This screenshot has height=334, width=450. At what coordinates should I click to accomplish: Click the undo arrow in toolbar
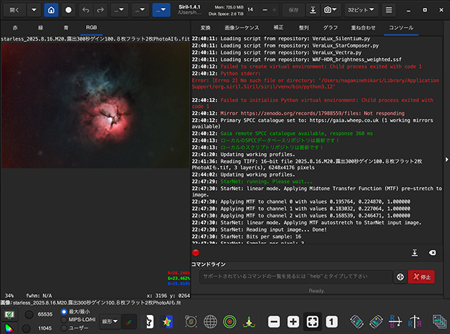click(87, 11)
